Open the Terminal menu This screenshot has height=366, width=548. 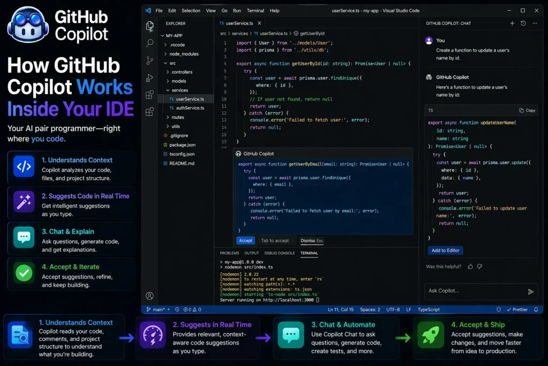click(x=255, y=11)
